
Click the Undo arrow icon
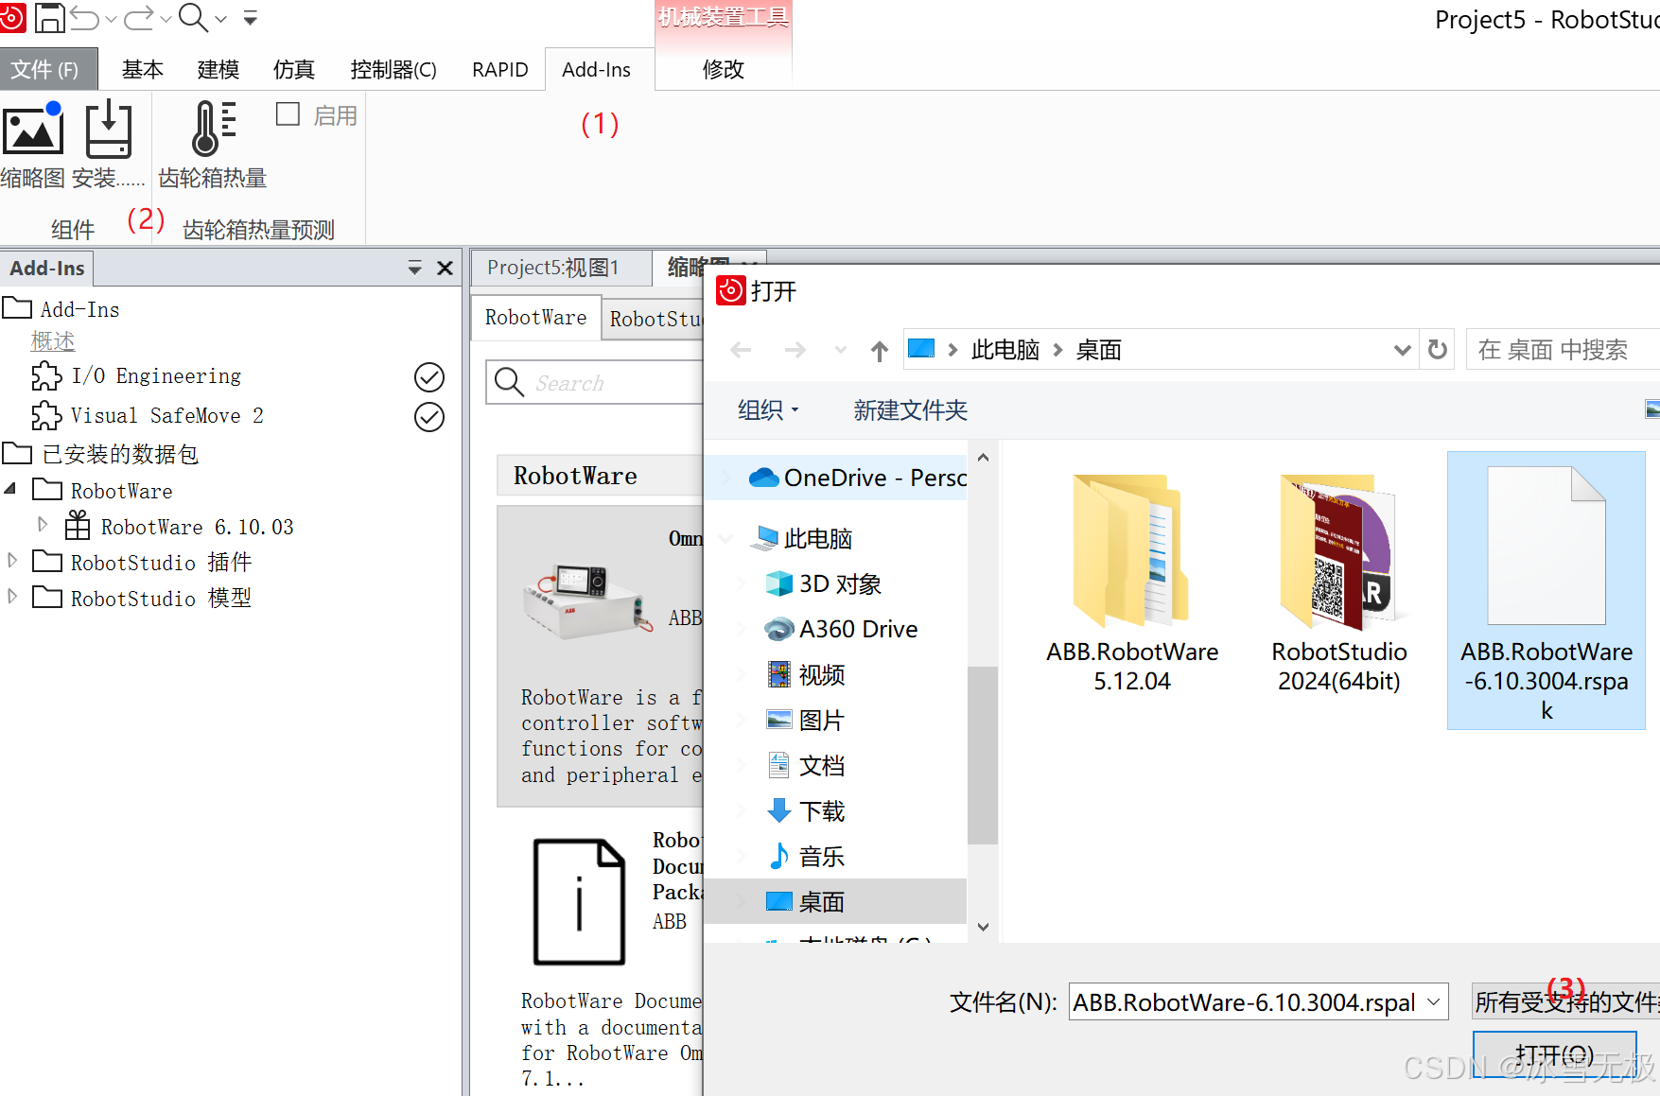coord(84,18)
